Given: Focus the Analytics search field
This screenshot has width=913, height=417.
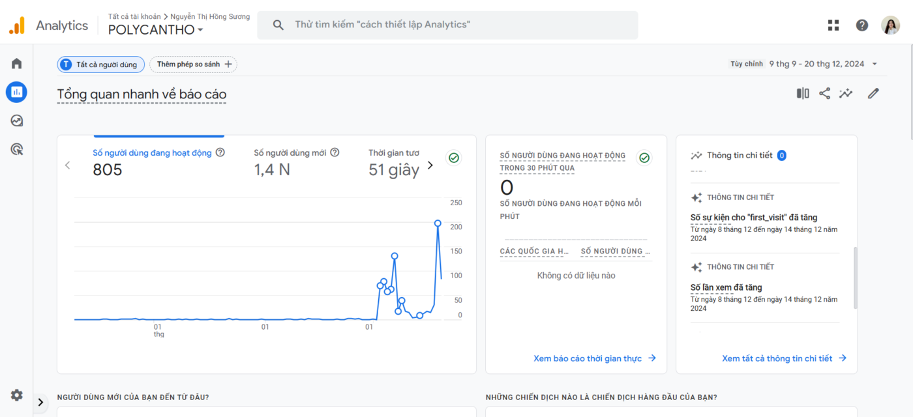Looking at the screenshot, I should pos(447,25).
